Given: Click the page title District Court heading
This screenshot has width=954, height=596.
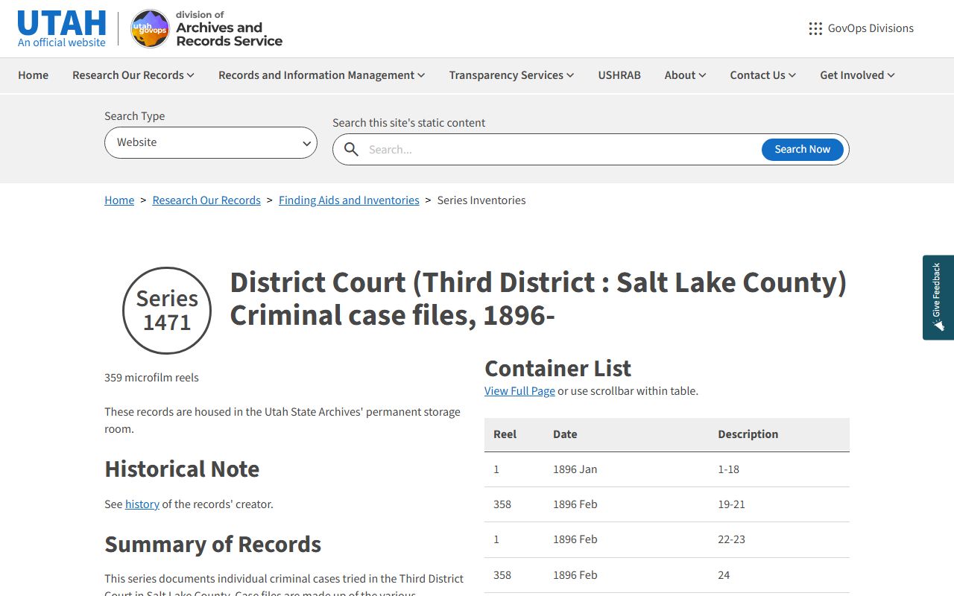Looking at the screenshot, I should pyautogui.click(x=538, y=299).
